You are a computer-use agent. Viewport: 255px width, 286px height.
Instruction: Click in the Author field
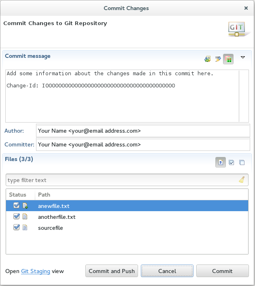coord(143,131)
